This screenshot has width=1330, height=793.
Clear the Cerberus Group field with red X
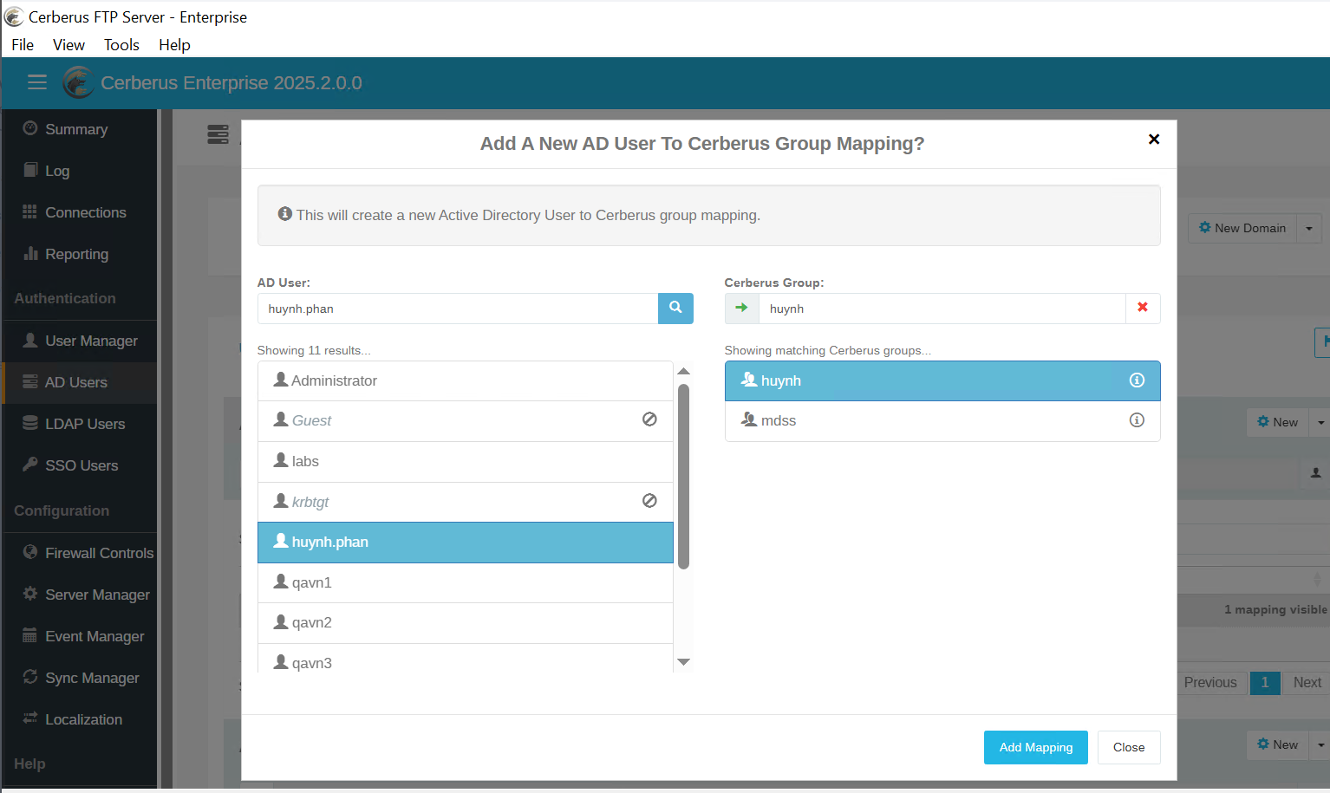(1143, 308)
